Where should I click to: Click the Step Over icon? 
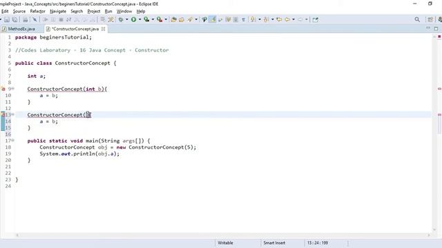84,19
